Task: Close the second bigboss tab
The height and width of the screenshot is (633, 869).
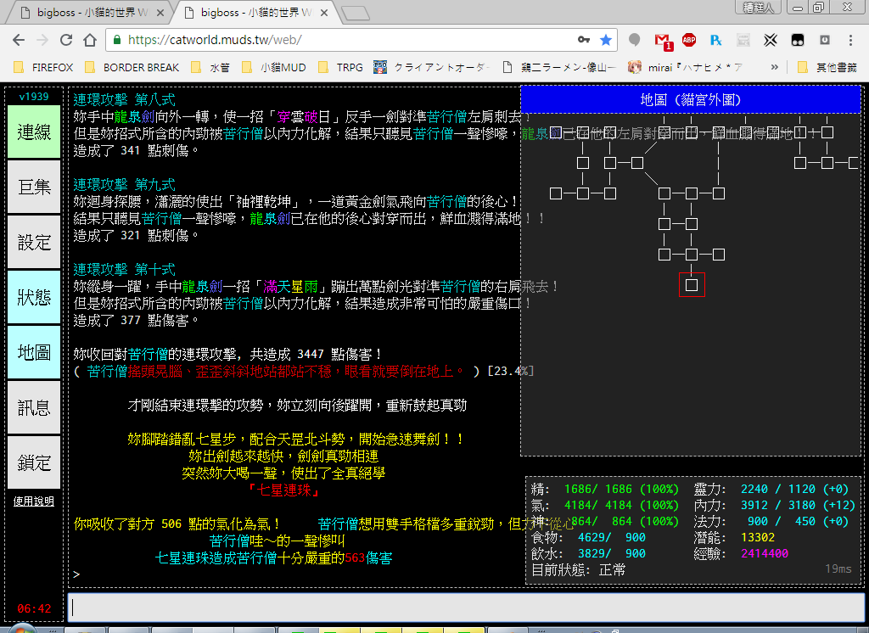Action: tap(324, 13)
